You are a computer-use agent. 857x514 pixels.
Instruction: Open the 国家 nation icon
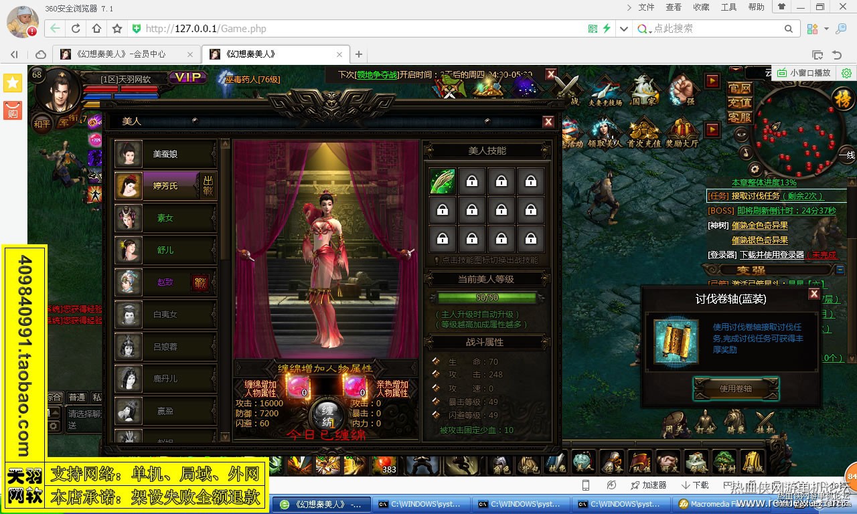click(643, 90)
